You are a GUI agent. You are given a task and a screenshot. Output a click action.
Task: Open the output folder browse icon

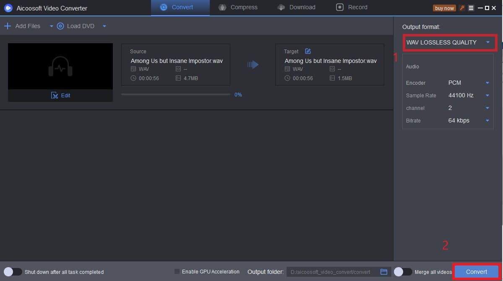pos(383,272)
